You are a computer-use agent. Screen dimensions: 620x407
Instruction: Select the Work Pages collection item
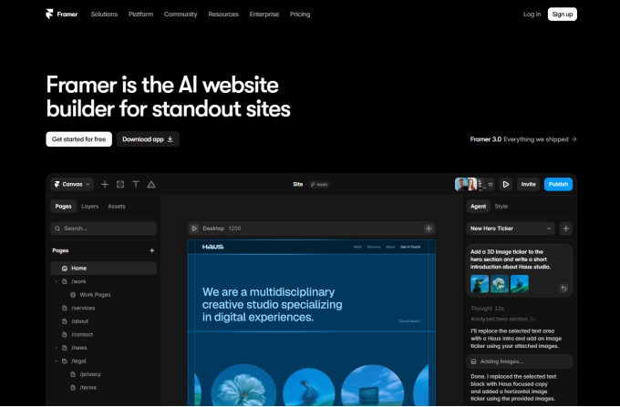104,295
